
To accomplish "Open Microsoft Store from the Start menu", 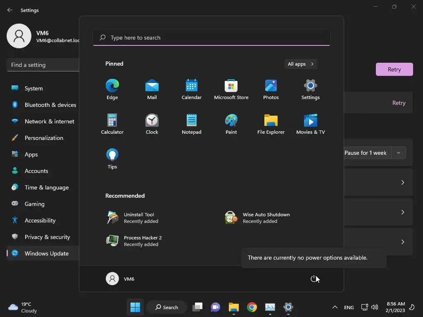I will (231, 89).
